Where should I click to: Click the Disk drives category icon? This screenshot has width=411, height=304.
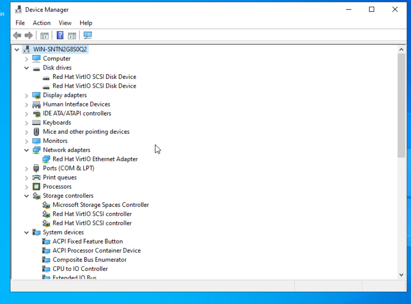tap(36, 68)
